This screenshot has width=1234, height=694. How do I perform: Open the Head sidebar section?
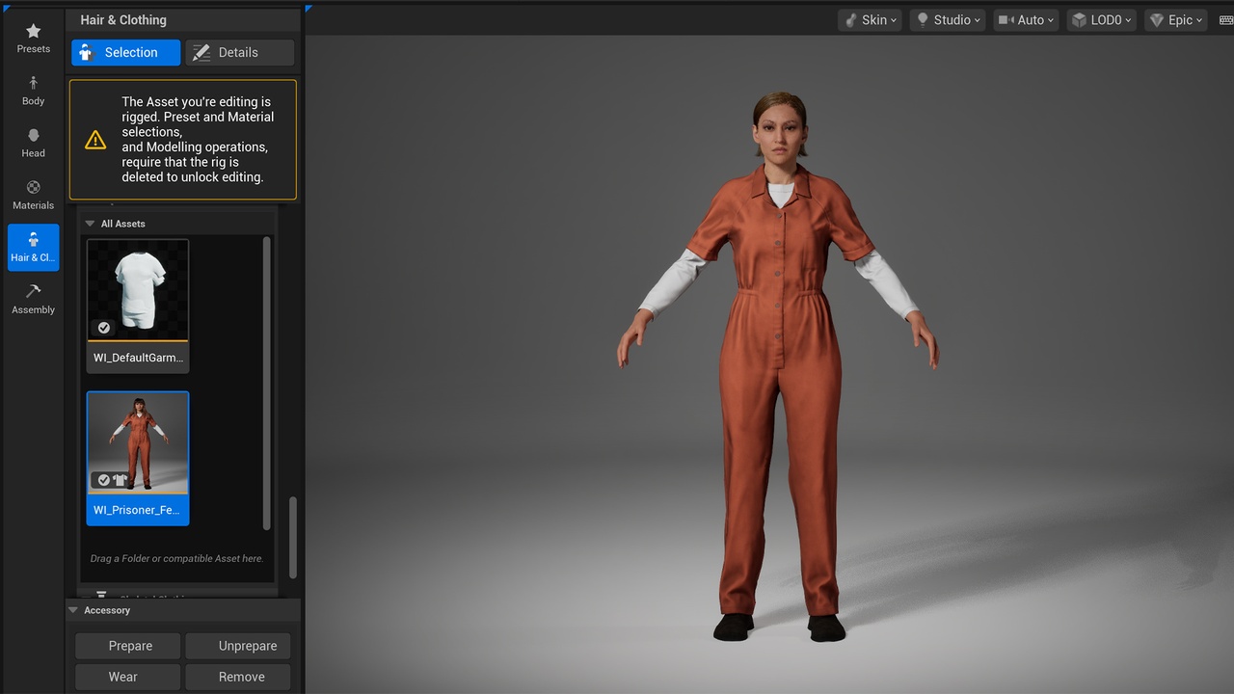pyautogui.click(x=33, y=143)
